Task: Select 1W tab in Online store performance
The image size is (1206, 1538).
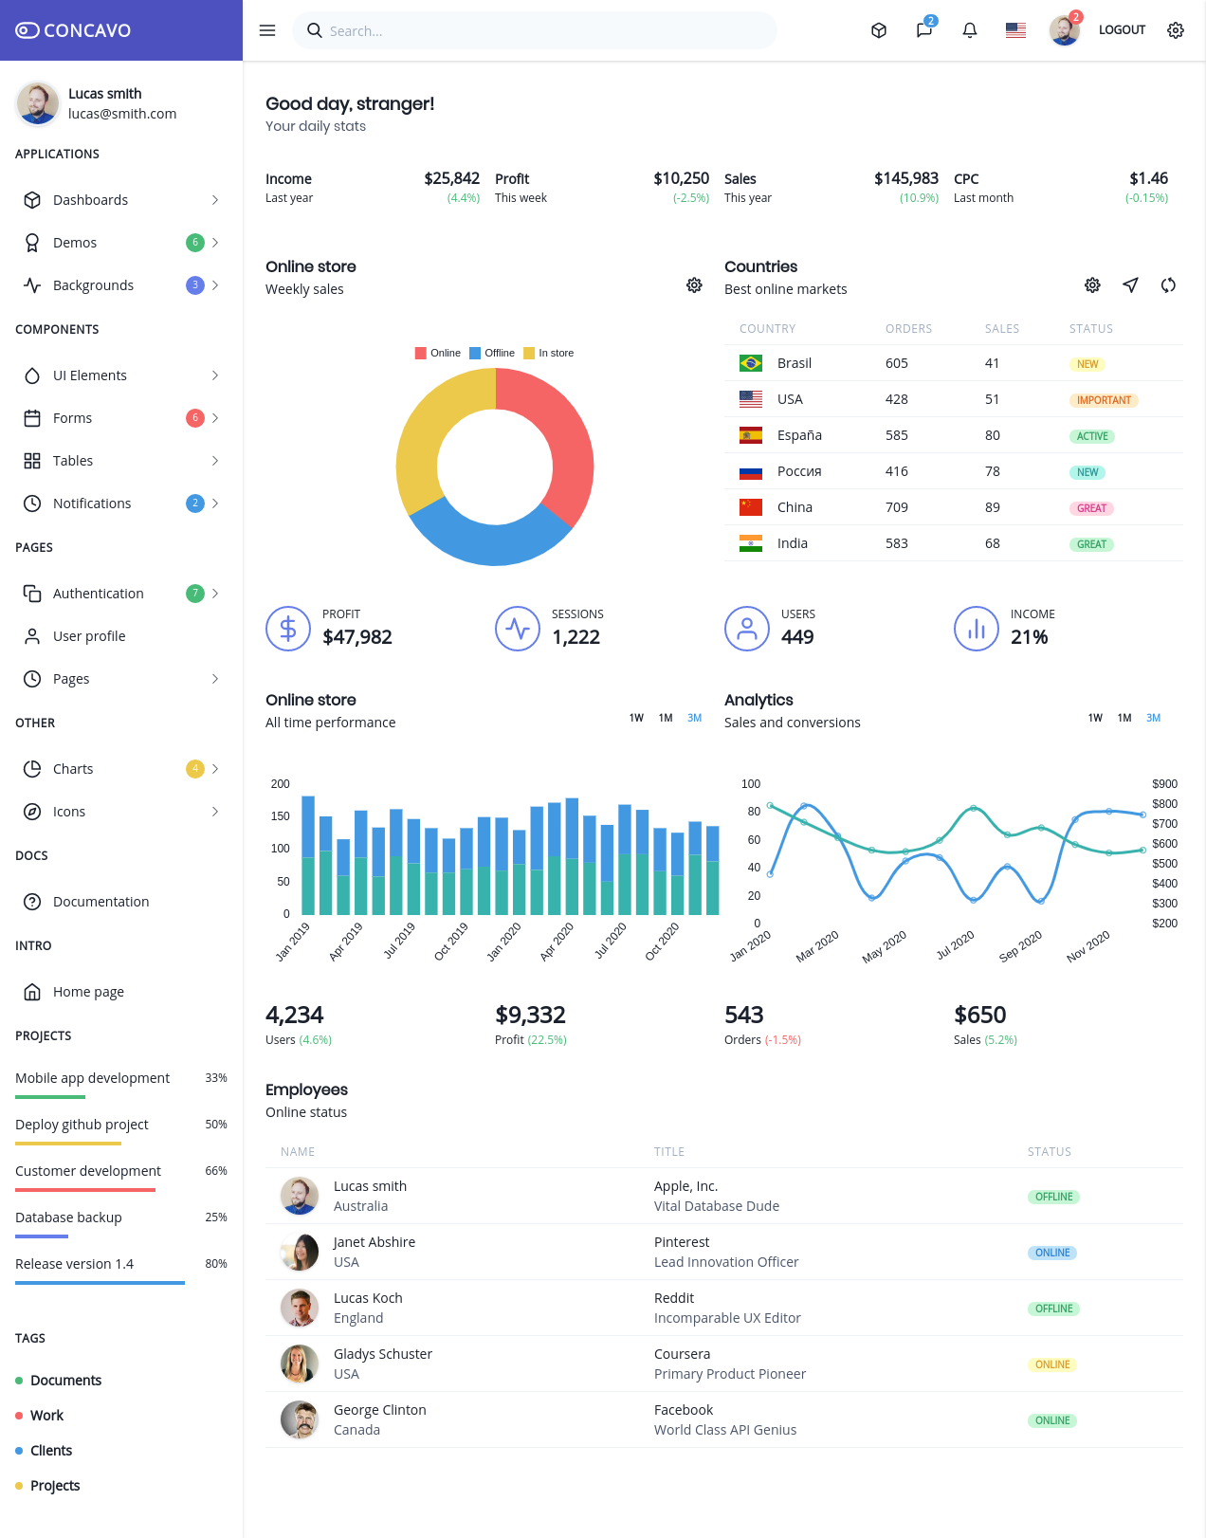Action: 636,718
